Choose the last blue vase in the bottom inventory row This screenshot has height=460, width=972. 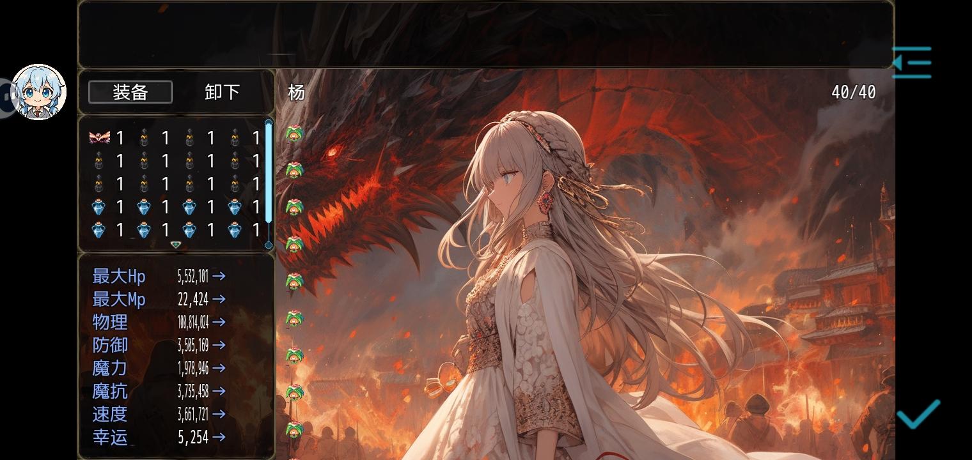[235, 229]
